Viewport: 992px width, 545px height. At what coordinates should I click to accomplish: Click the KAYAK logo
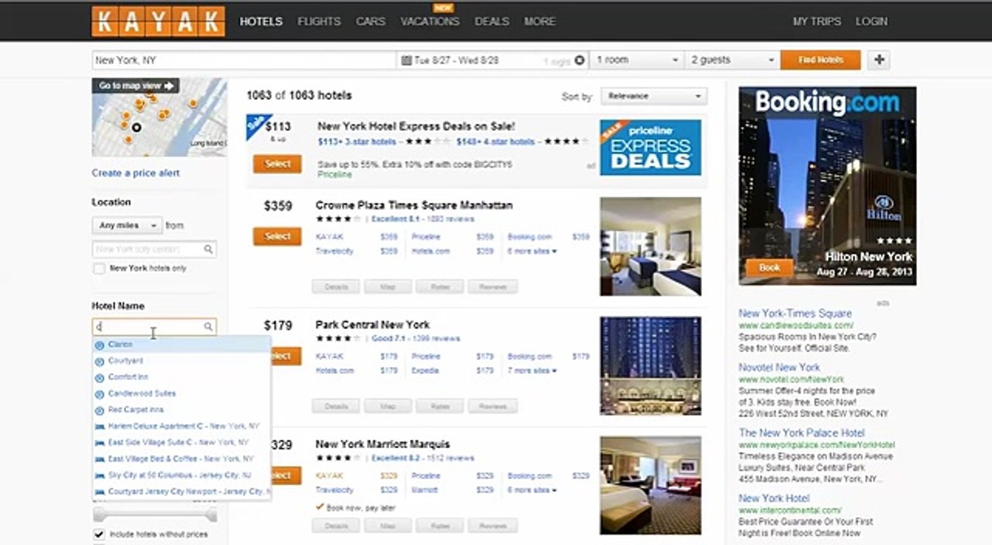click(x=158, y=21)
